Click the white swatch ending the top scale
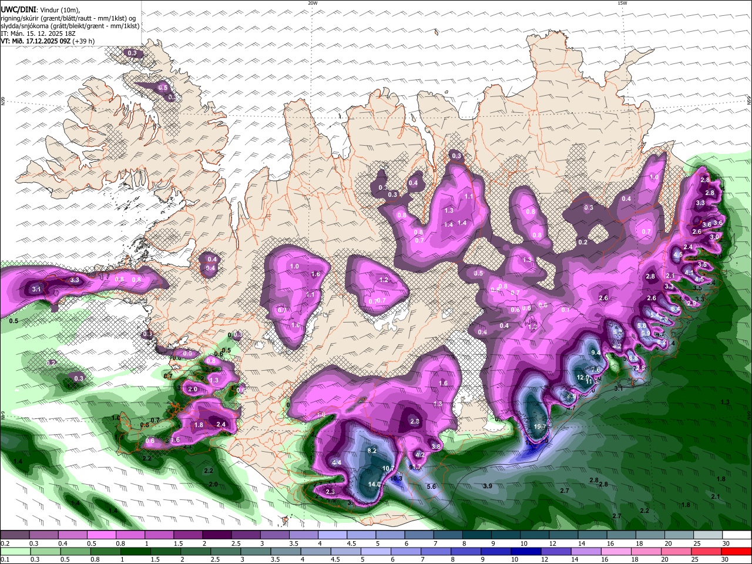Viewport: 752px width, 564px height. (737, 535)
